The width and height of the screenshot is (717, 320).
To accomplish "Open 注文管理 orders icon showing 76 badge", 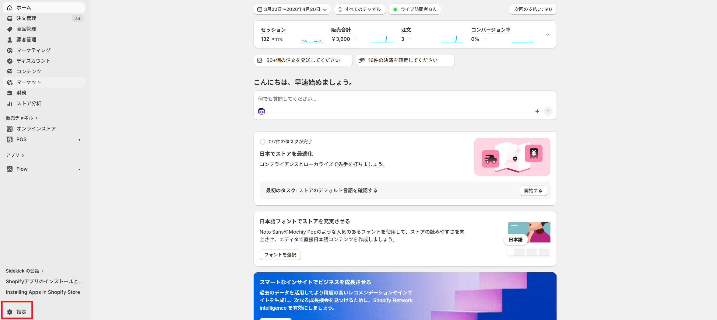I will [x=9, y=18].
